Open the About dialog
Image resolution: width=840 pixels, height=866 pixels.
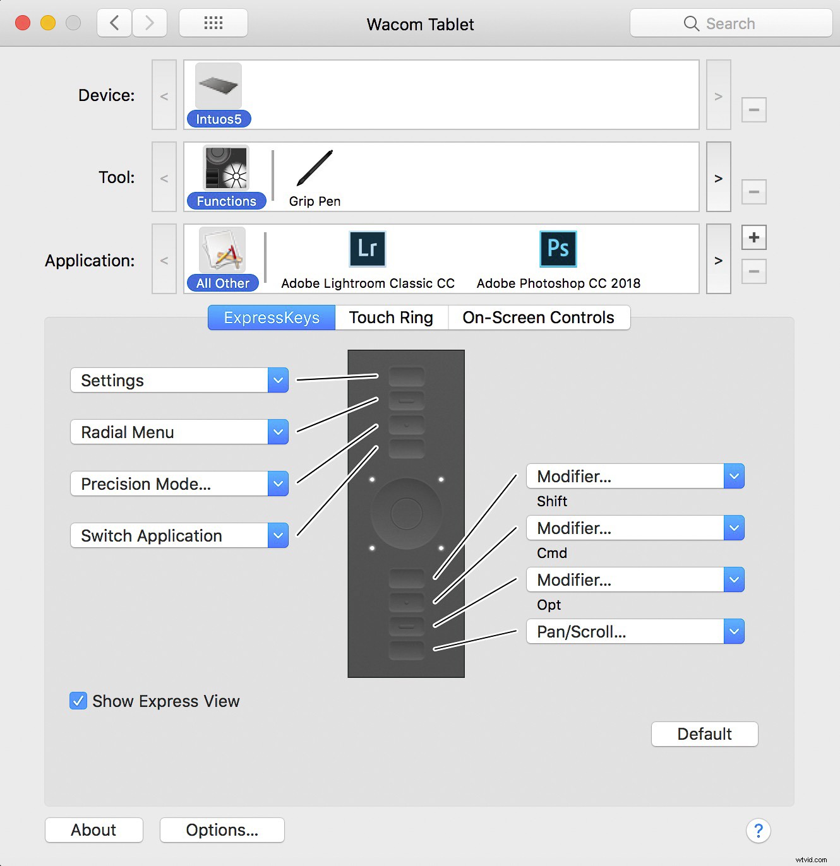click(x=93, y=830)
